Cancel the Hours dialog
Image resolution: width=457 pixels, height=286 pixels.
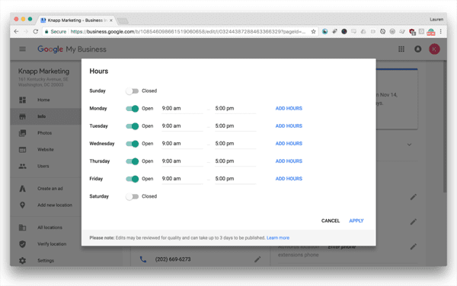[331, 221]
